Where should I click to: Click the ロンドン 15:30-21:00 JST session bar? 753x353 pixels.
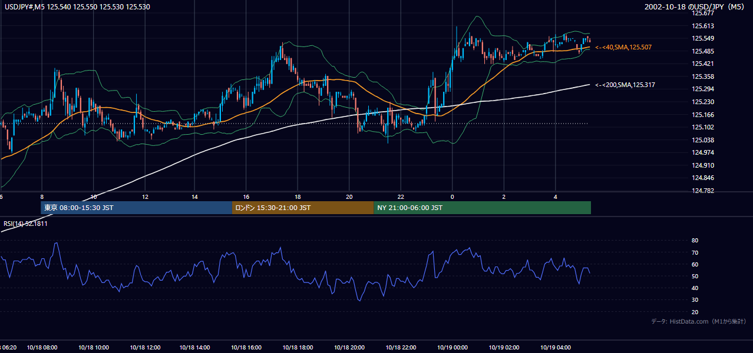coord(303,208)
